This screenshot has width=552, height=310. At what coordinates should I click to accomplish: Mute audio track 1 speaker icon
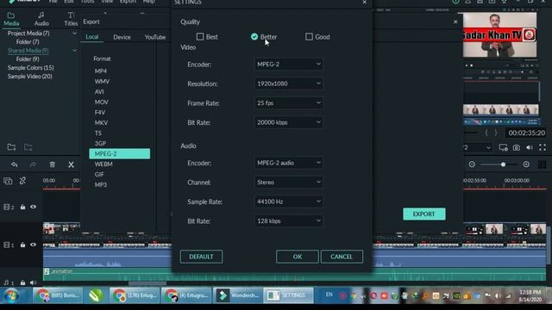tap(33, 282)
